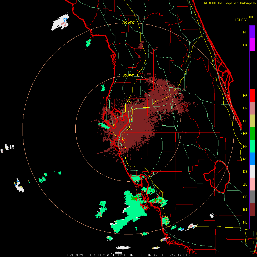Image resolution: width=257 pixels, height=257 pixels.
Task: Click the 'GR' legend label
Action: coord(245,108)
